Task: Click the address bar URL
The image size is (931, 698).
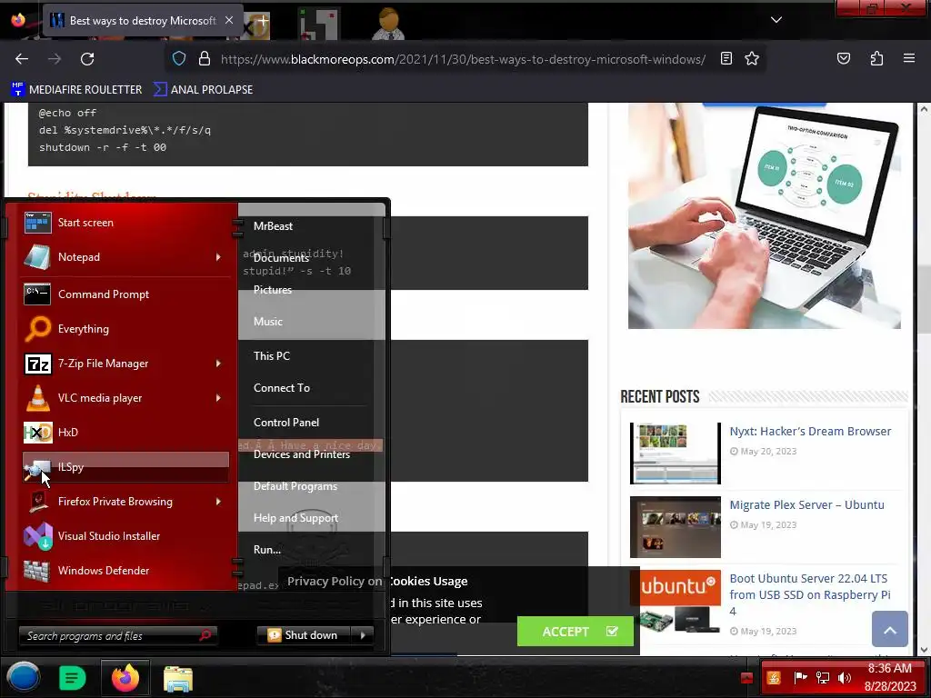Action: pyautogui.click(x=463, y=59)
